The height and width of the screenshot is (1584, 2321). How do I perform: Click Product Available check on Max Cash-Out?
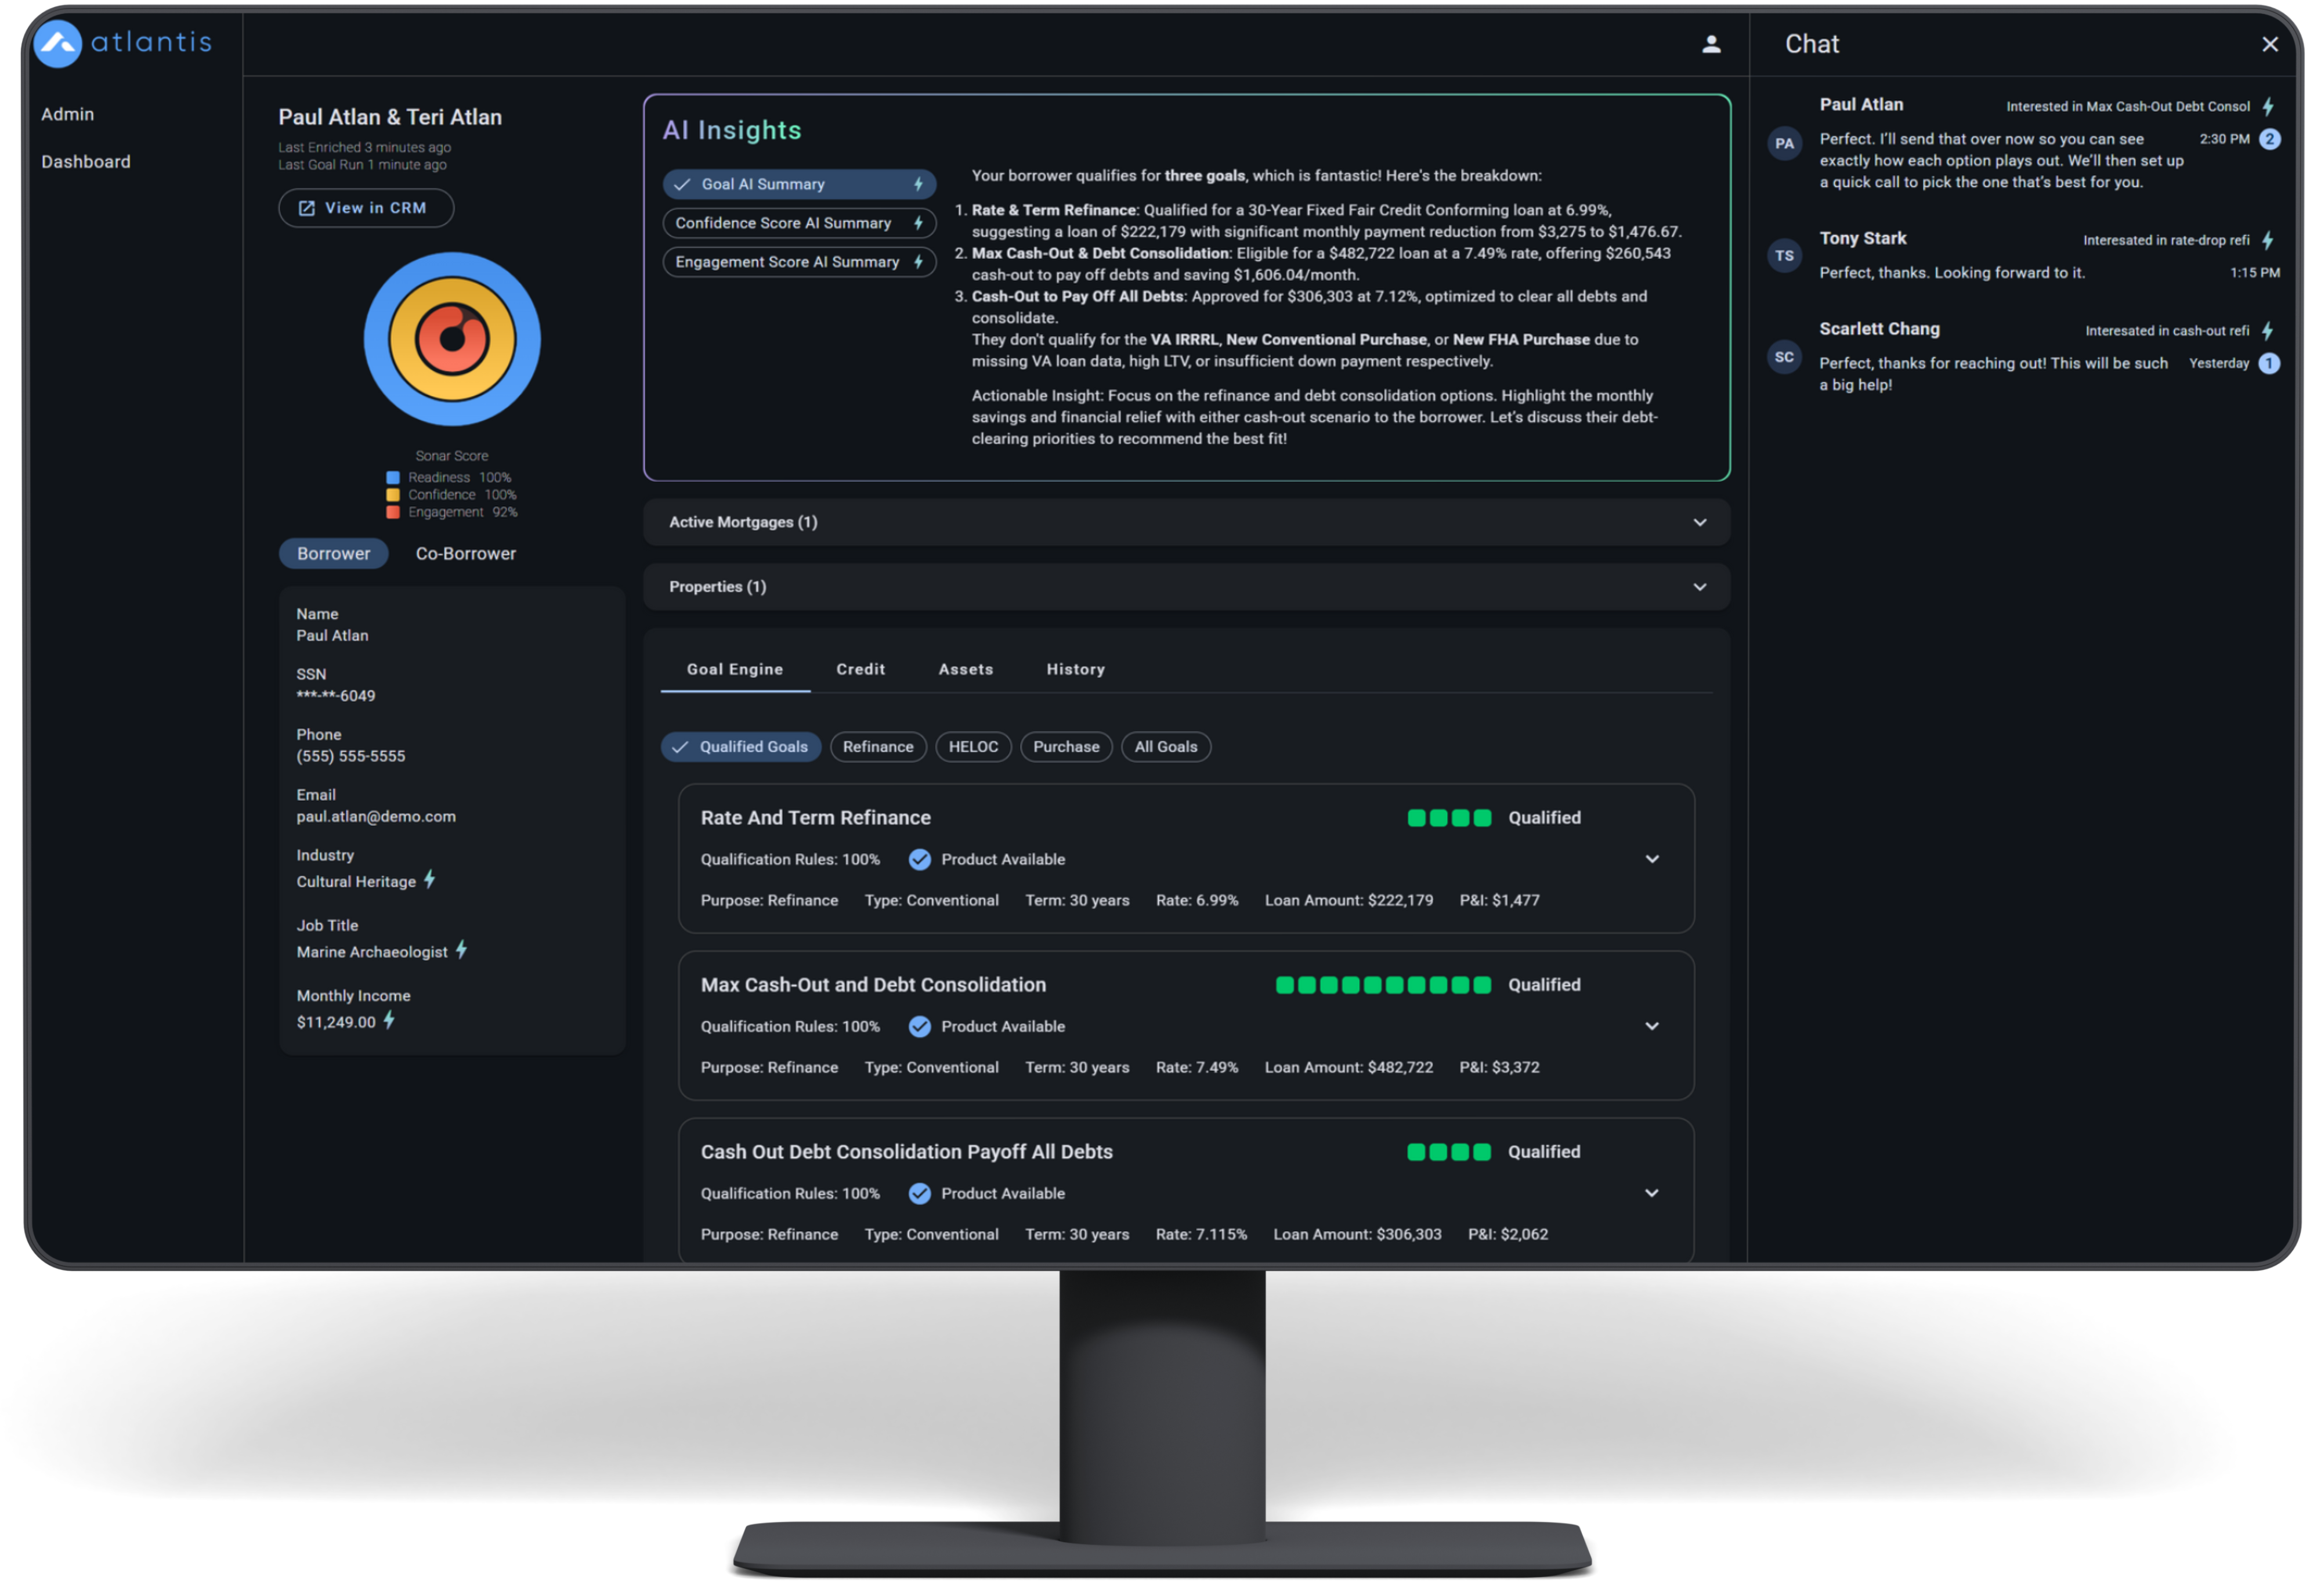[x=920, y=1026]
